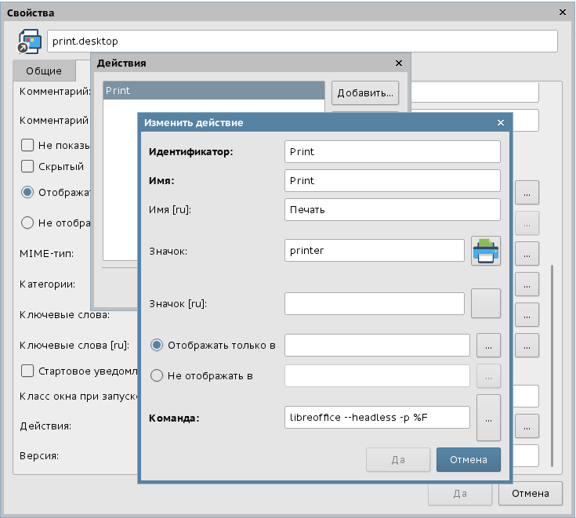Image resolution: width=576 pixels, height=518 pixels.
Task: Open the Действия browse button in Свойства
Action: (527, 426)
